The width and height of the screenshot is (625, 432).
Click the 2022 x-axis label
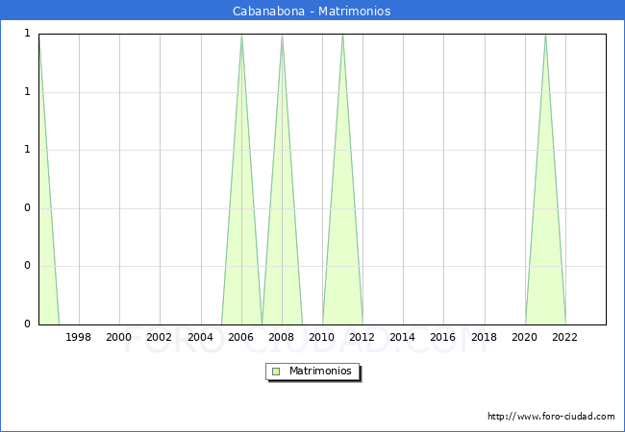coord(565,337)
